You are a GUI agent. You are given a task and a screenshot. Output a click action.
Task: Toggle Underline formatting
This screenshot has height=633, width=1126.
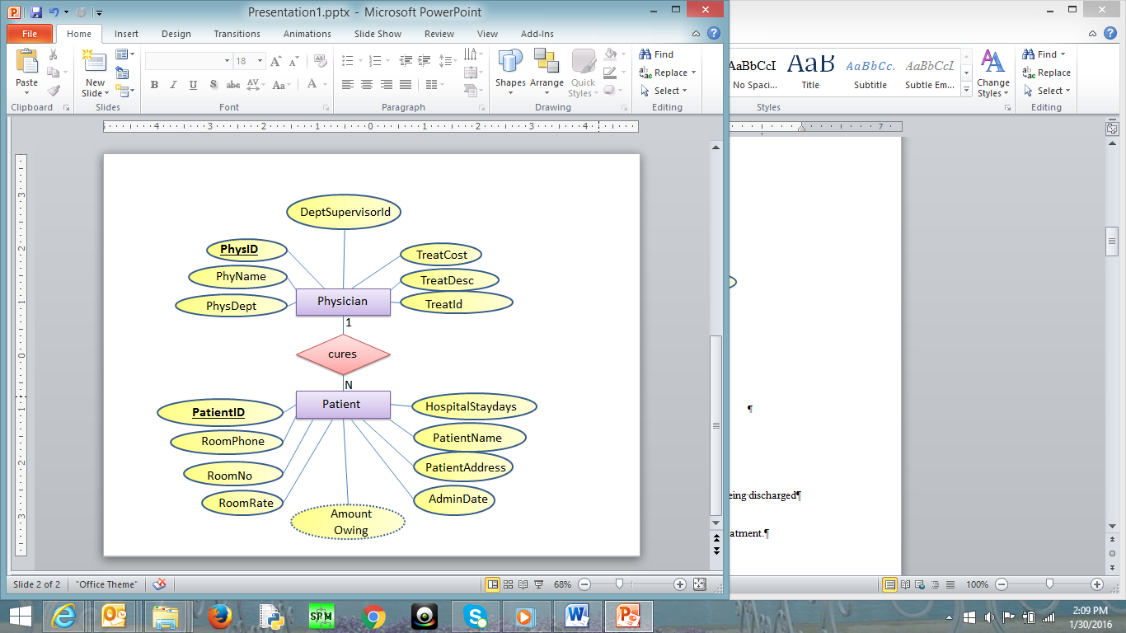pos(193,85)
